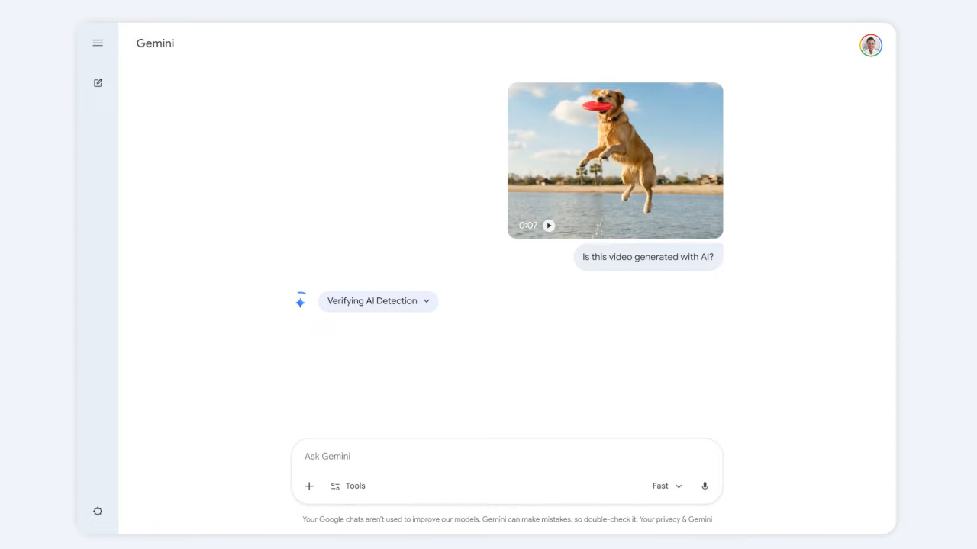The height and width of the screenshot is (549, 977).
Task: Open the Fast model selector
Action: 661,486
